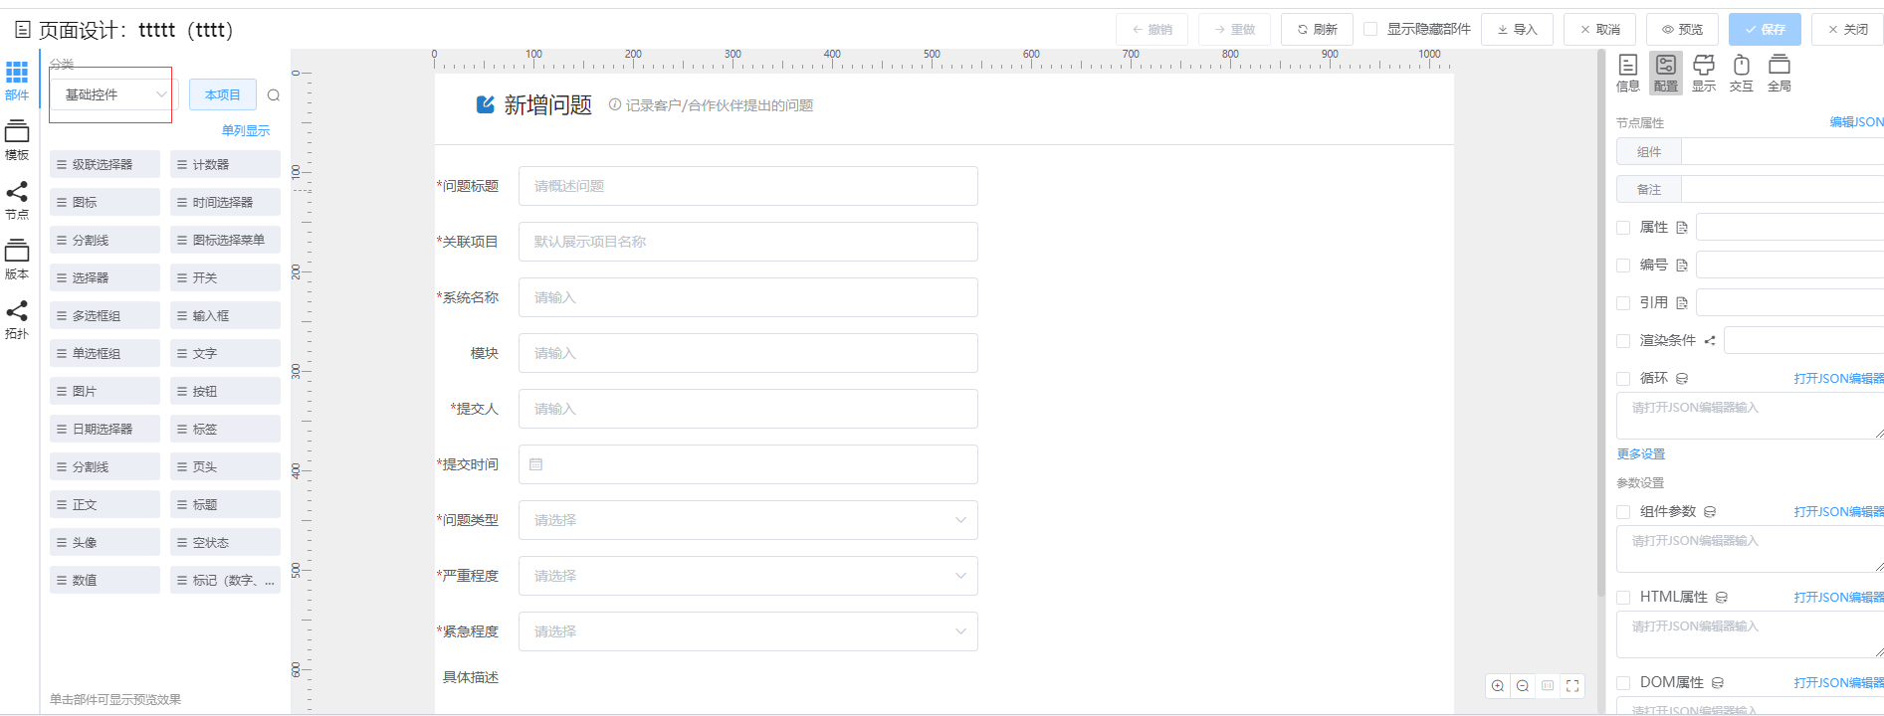The width and height of the screenshot is (1884, 716).
Task: Click the 更多设置 link
Action: tap(1641, 454)
